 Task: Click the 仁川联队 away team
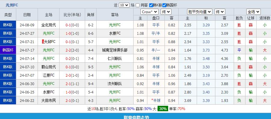115,58
